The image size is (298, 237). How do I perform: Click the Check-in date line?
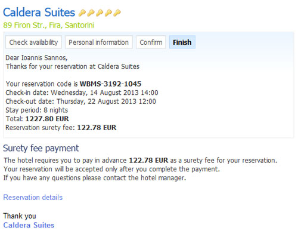tap(82, 93)
